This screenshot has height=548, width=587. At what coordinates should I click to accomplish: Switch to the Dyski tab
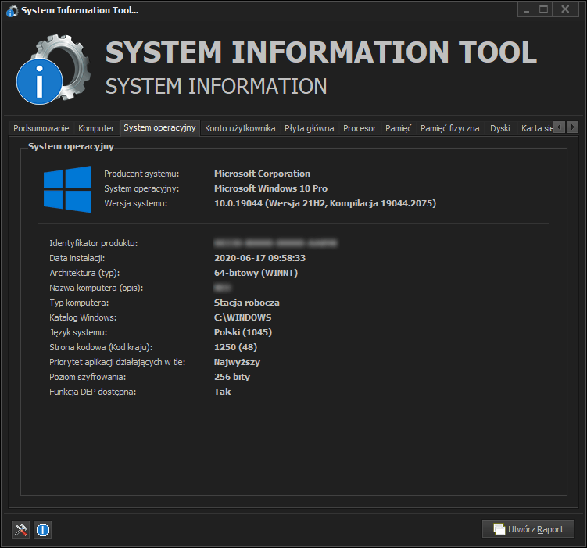499,128
